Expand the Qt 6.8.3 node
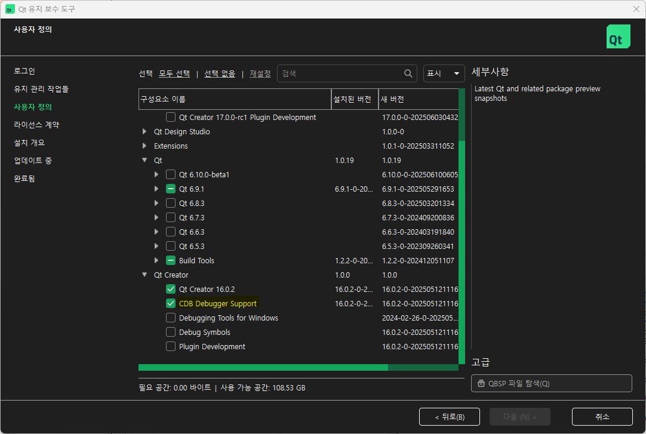 pyautogui.click(x=156, y=203)
